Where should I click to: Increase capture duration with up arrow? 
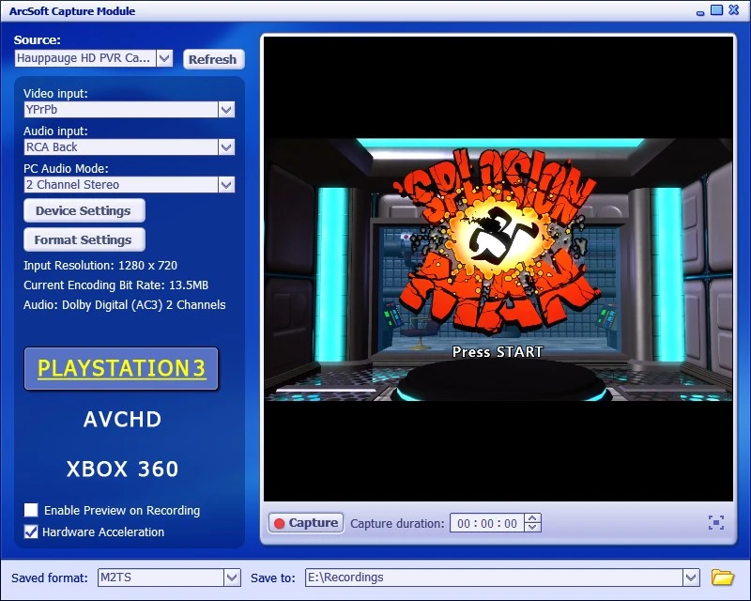[533, 518]
